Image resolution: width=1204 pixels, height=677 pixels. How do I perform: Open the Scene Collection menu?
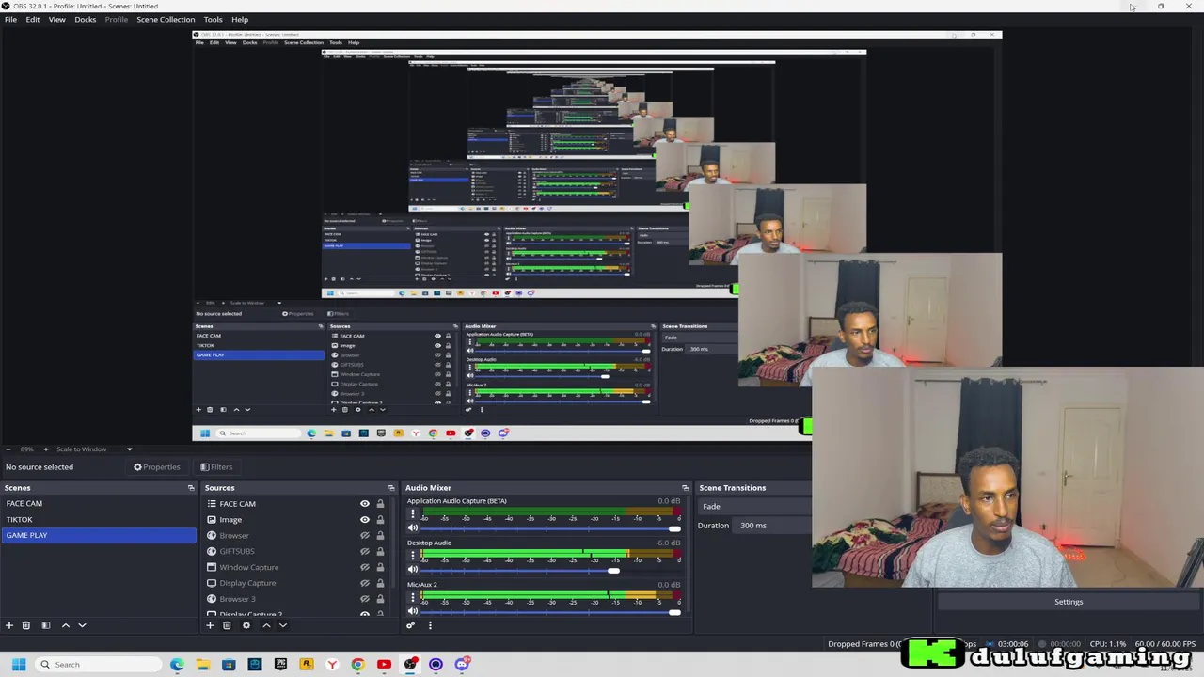[x=166, y=19]
